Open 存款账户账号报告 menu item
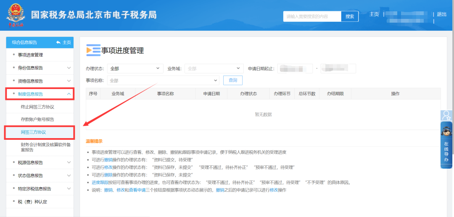 (x=37, y=119)
